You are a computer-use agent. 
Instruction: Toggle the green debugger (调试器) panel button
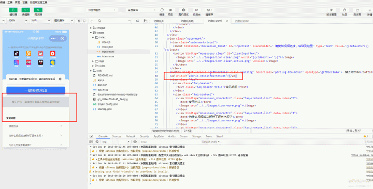[x=38, y=10]
